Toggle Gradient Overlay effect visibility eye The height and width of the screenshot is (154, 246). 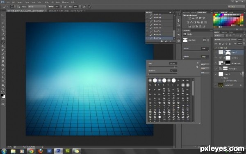click(x=224, y=81)
